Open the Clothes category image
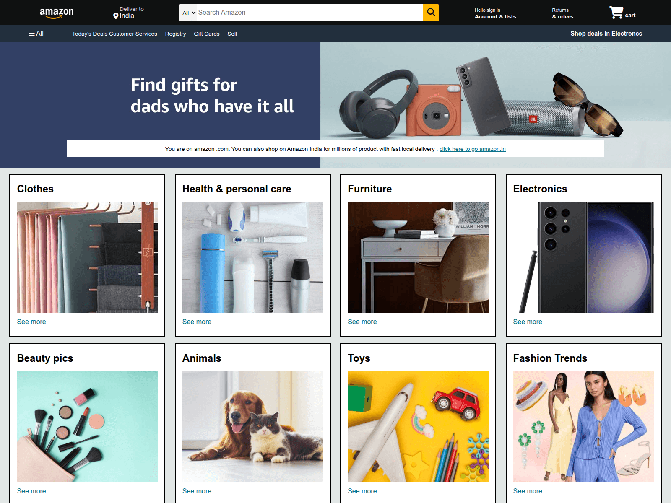Image resolution: width=671 pixels, height=503 pixels. click(x=87, y=257)
